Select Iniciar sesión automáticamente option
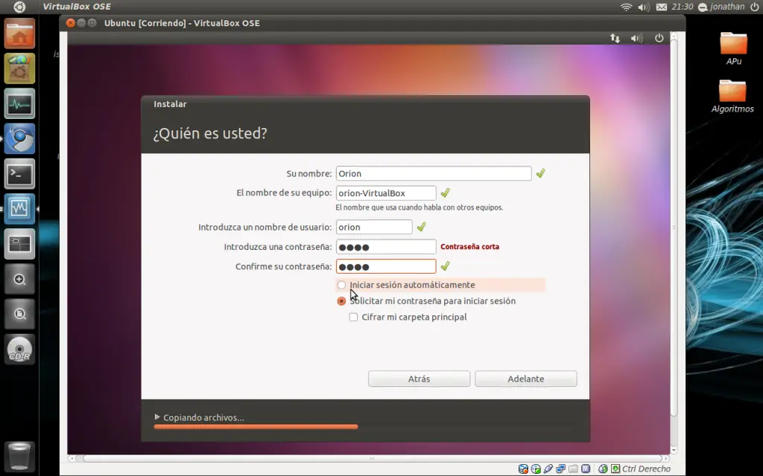 (341, 285)
